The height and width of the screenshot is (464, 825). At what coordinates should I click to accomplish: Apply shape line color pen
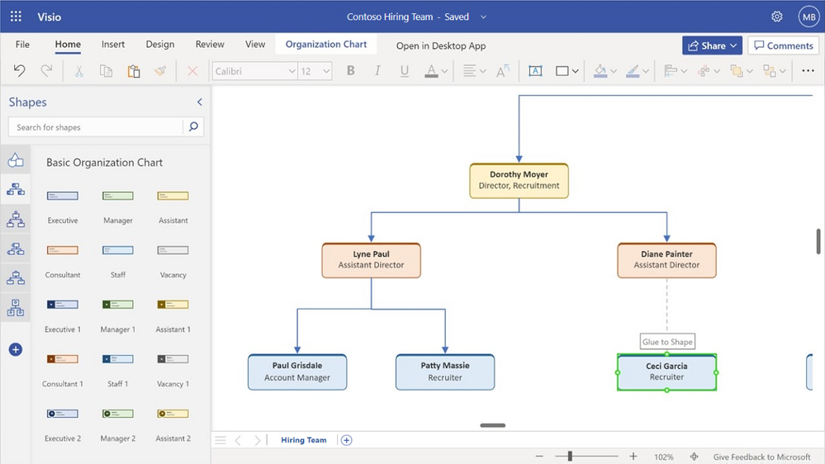[x=633, y=71]
